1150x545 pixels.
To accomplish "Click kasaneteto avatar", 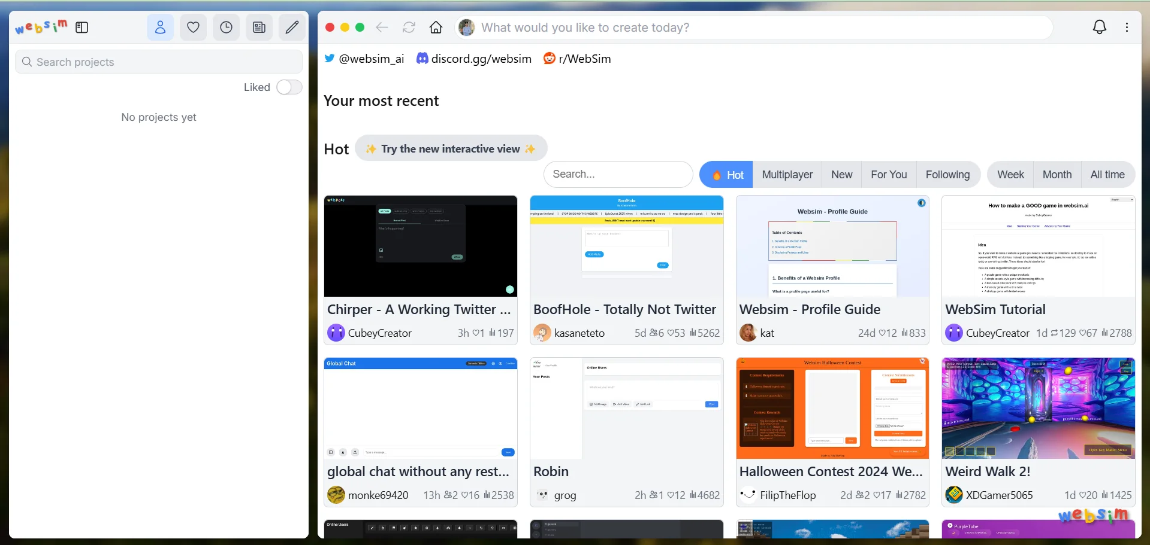I will 542,333.
